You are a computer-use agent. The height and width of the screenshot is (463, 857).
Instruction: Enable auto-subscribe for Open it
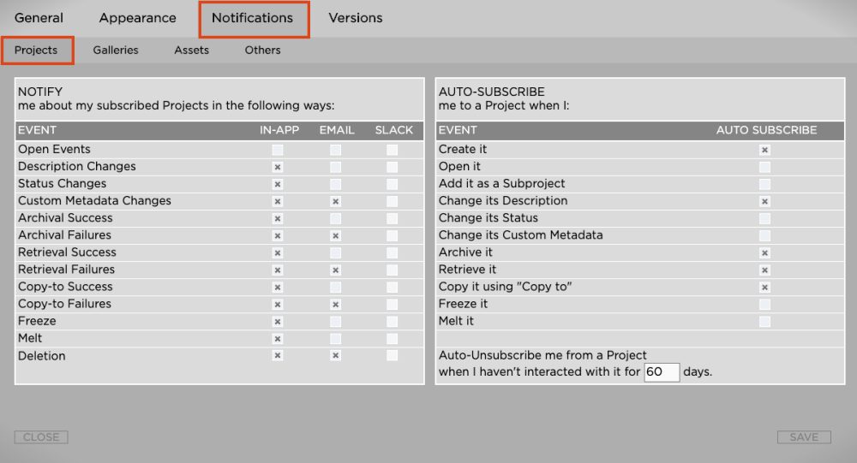click(765, 167)
